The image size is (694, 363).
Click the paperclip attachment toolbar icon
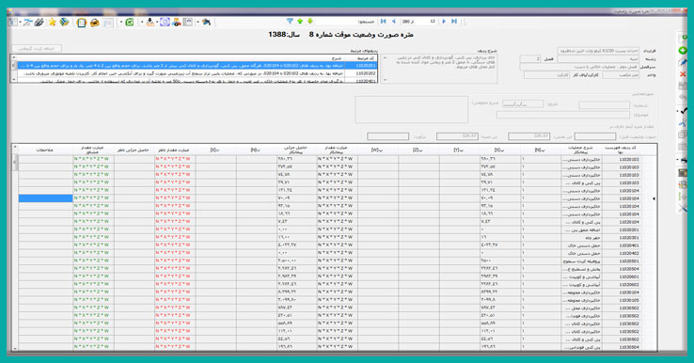39,22
